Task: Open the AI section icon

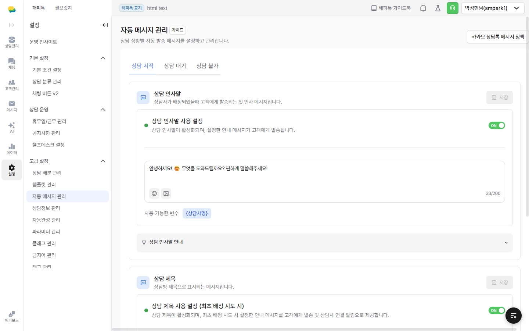Action: [x=12, y=127]
